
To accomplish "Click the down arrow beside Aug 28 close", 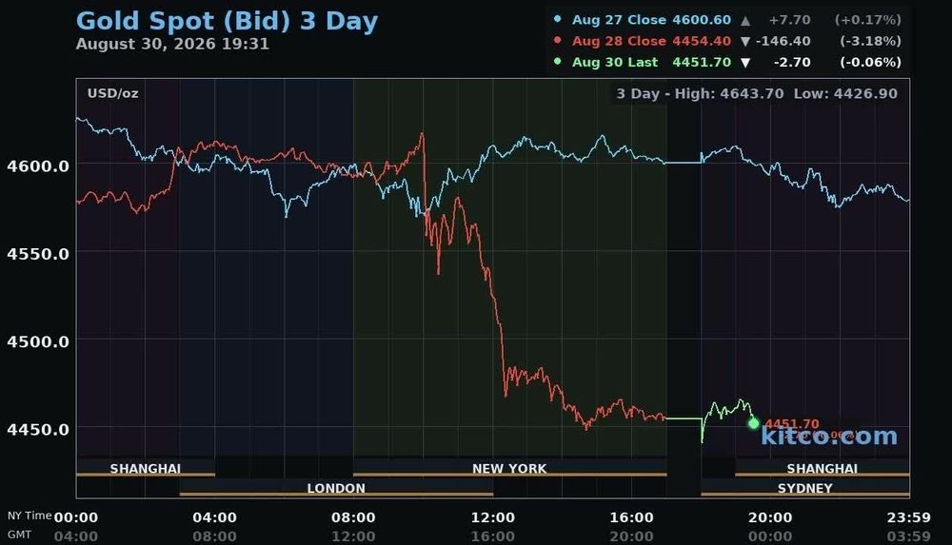I will coord(745,41).
